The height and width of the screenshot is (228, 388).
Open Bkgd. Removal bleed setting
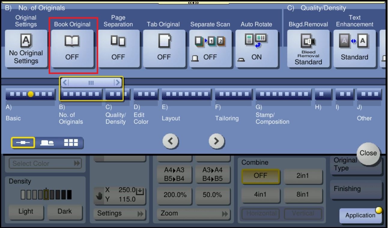(x=308, y=49)
